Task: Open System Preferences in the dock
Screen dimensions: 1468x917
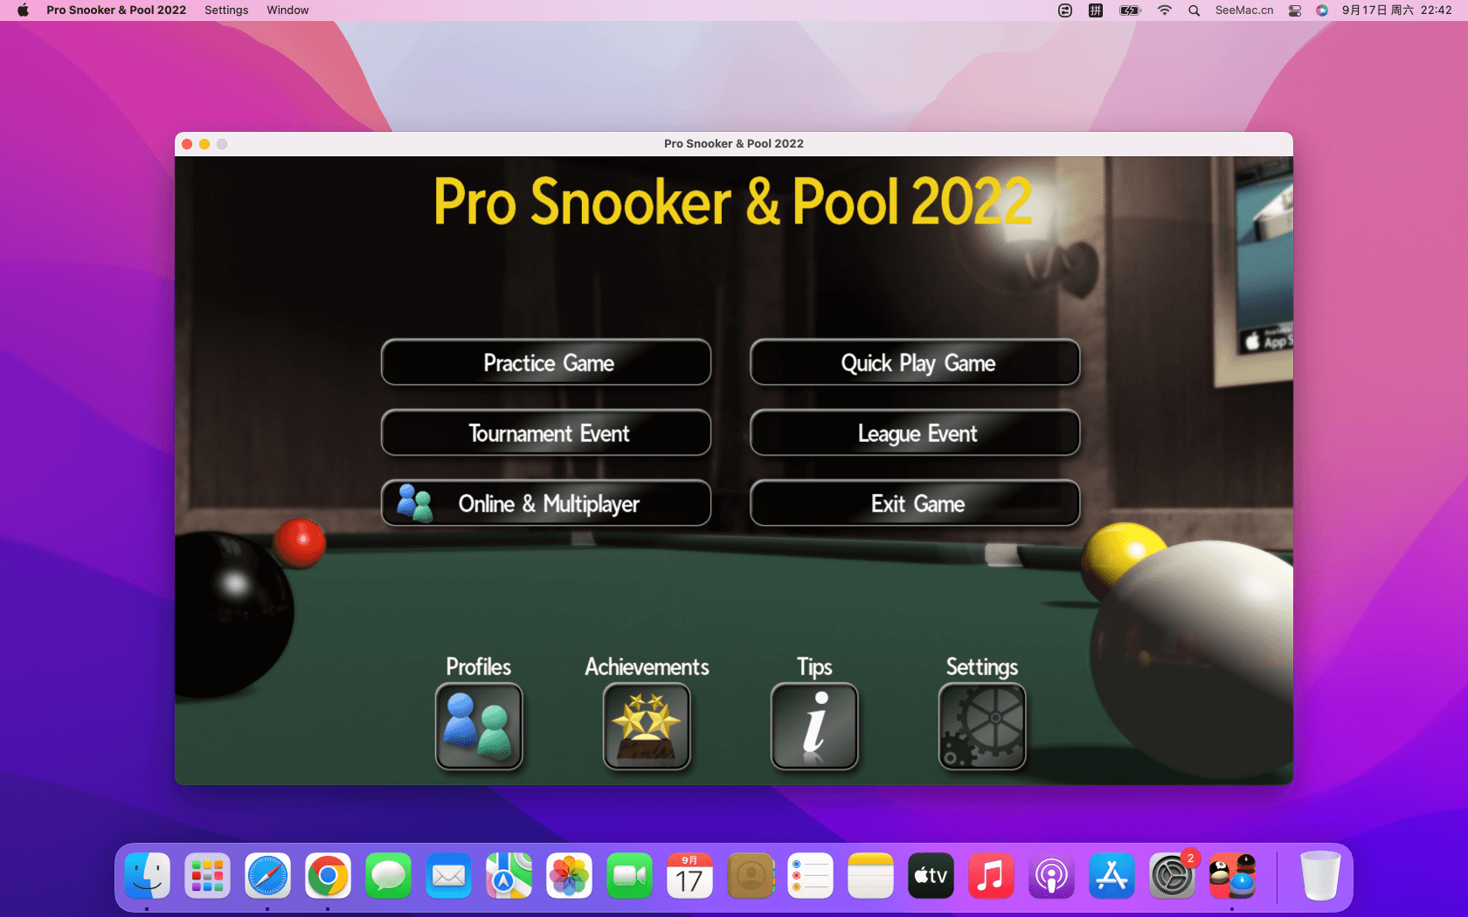Action: 1172,876
